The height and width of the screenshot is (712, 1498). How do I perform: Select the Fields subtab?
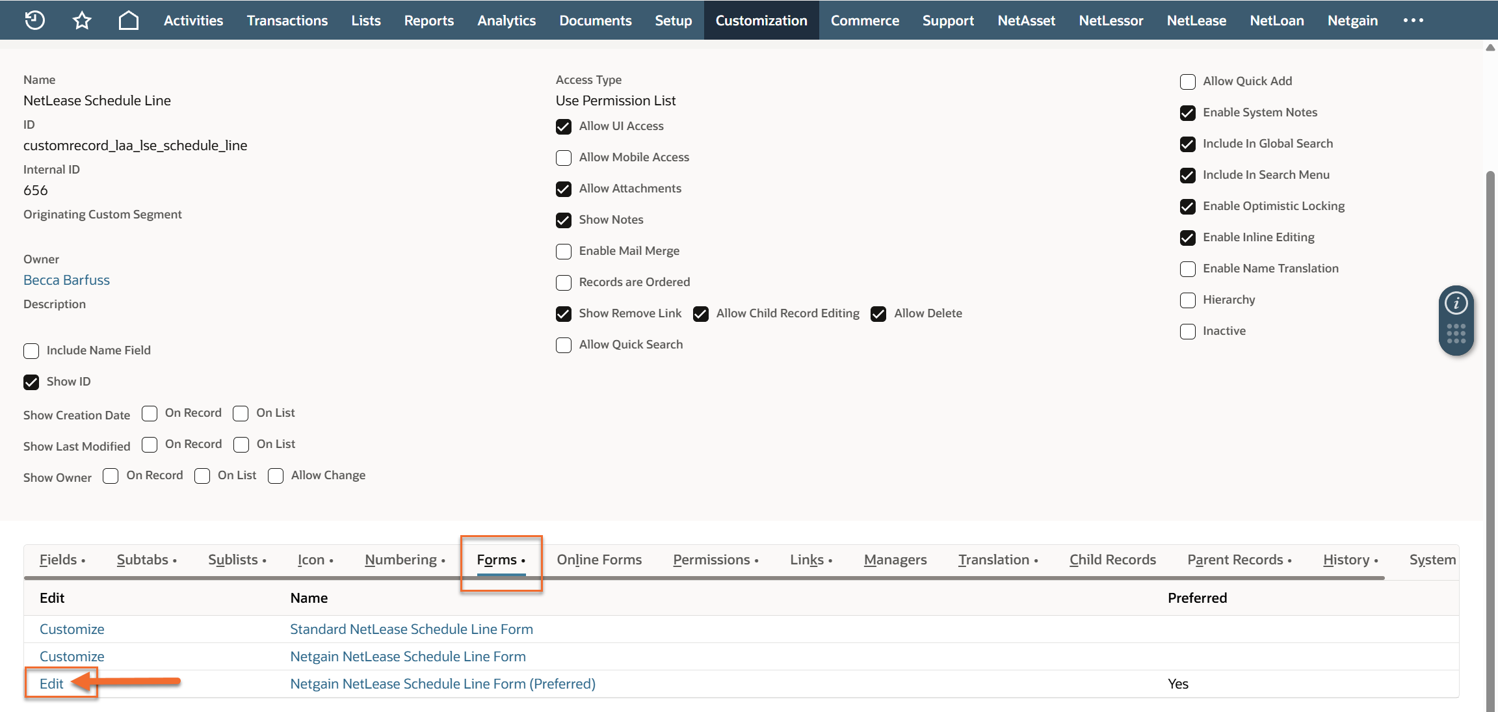pyautogui.click(x=58, y=560)
